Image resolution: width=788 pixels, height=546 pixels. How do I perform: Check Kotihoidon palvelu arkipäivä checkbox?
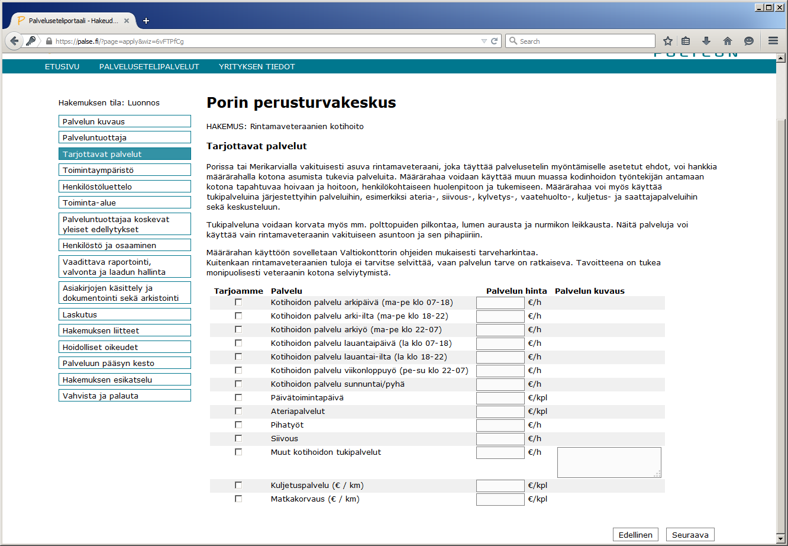tap(238, 302)
